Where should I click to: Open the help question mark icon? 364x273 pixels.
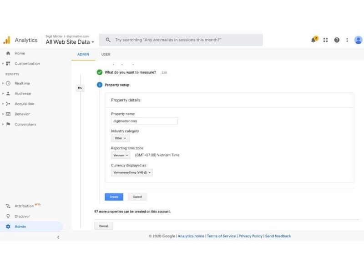(x=337, y=40)
